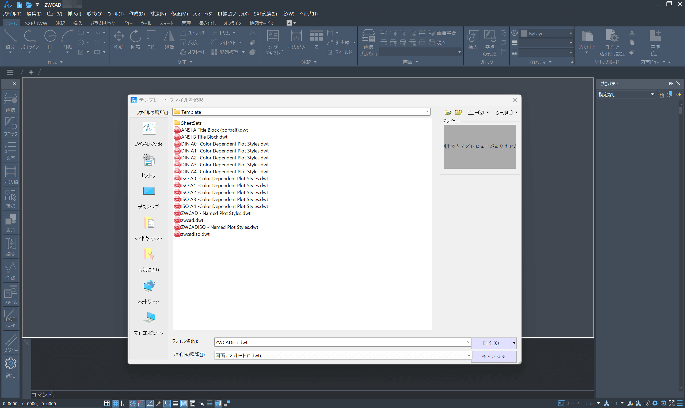Activate the 移動 move tool
685x408 pixels.
[x=119, y=40]
